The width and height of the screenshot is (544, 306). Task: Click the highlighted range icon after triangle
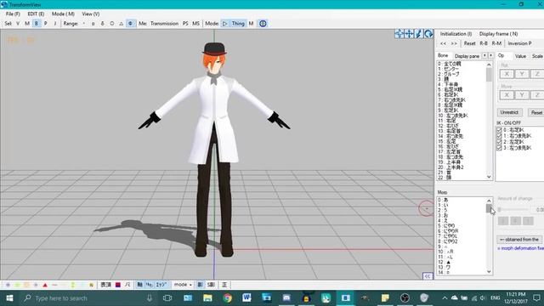coord(130,24)
